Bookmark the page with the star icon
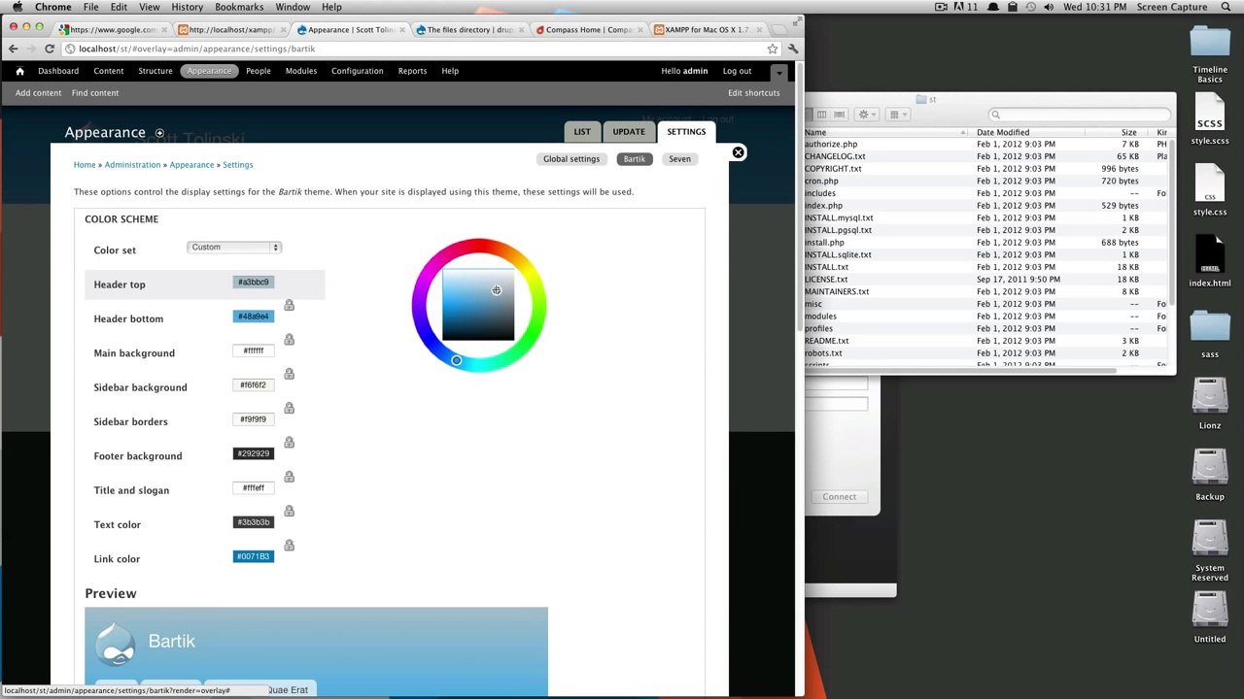Screen dimensions: 1244x699 772,49
